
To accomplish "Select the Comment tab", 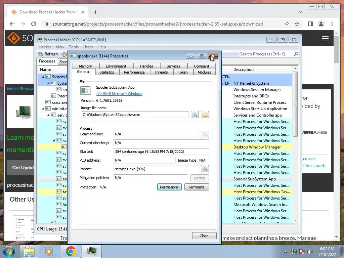I will tap(202, 66).
